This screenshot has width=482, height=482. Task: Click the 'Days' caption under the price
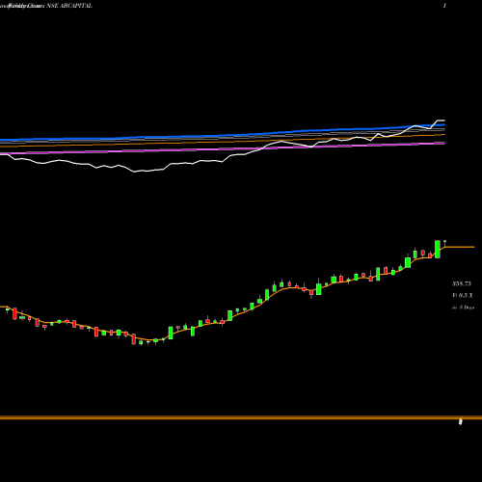point(463,308)
